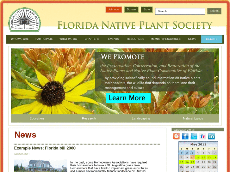Click the Apr 29th, 2011 article date
The height and width of the screenshot is (172, 230).
click(22, 154)
